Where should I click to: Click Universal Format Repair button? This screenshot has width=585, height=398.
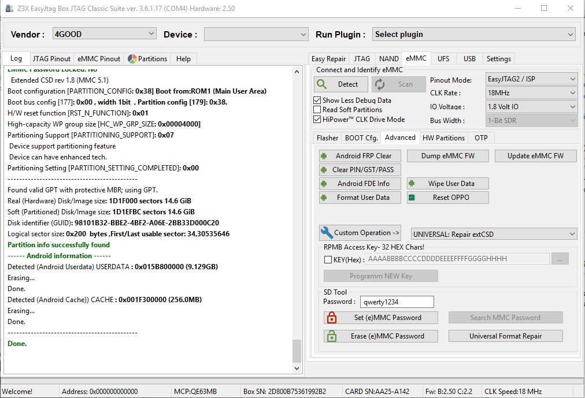coord(506,336)
